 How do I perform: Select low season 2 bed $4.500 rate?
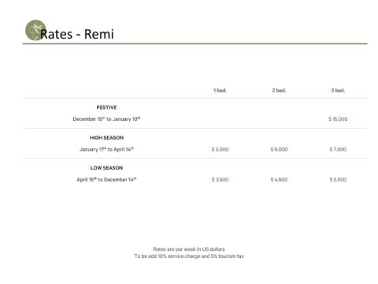[279, 180]
